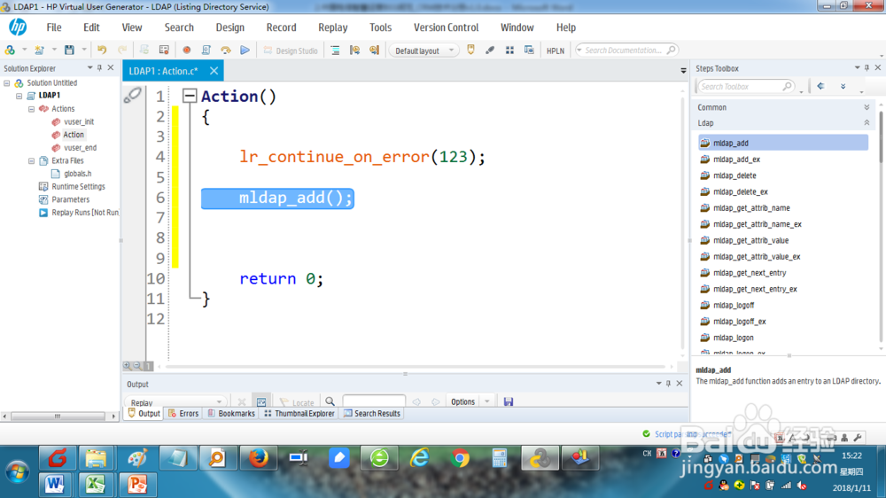
Task: Click the Save script disk icon
Action: [x=69, y=51]
